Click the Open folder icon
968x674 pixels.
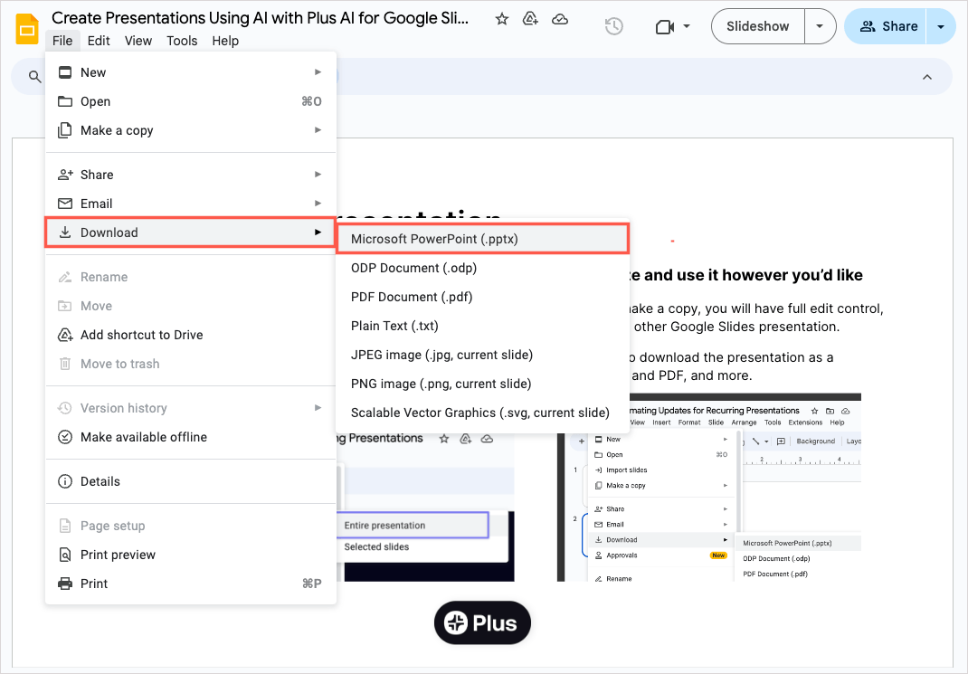click(65, 101)
